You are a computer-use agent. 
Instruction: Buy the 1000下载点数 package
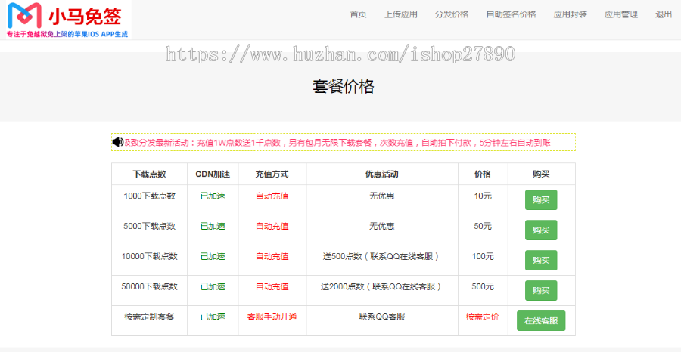coord(541,200)
